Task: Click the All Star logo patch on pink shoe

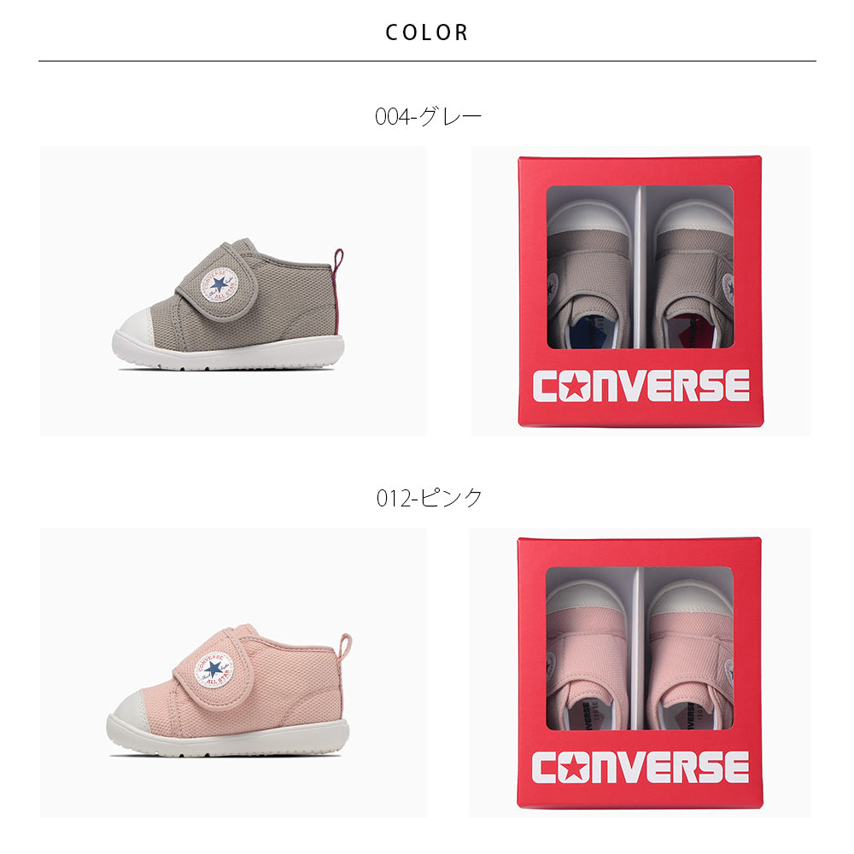Action: coord(213,670)
